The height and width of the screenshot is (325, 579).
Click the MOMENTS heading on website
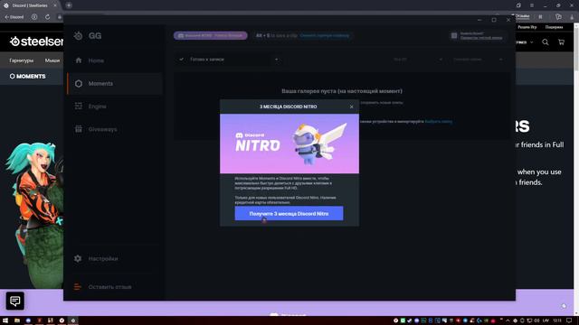click(28, 76)
